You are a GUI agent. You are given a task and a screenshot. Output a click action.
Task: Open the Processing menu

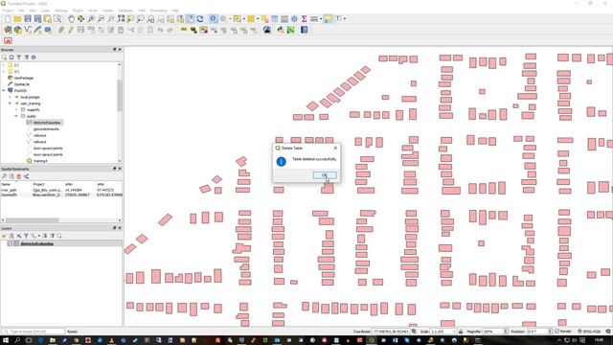pos(158,11)
